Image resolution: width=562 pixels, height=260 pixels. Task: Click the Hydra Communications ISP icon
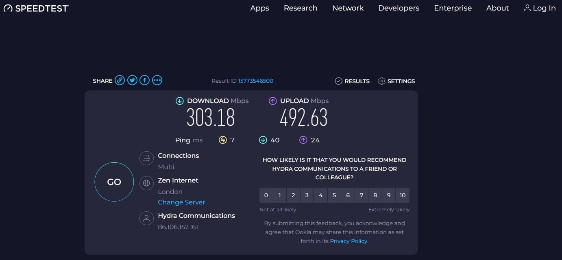coord(146,218)
